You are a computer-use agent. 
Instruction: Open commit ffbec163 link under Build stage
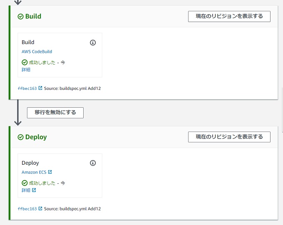tap(27, 88)
